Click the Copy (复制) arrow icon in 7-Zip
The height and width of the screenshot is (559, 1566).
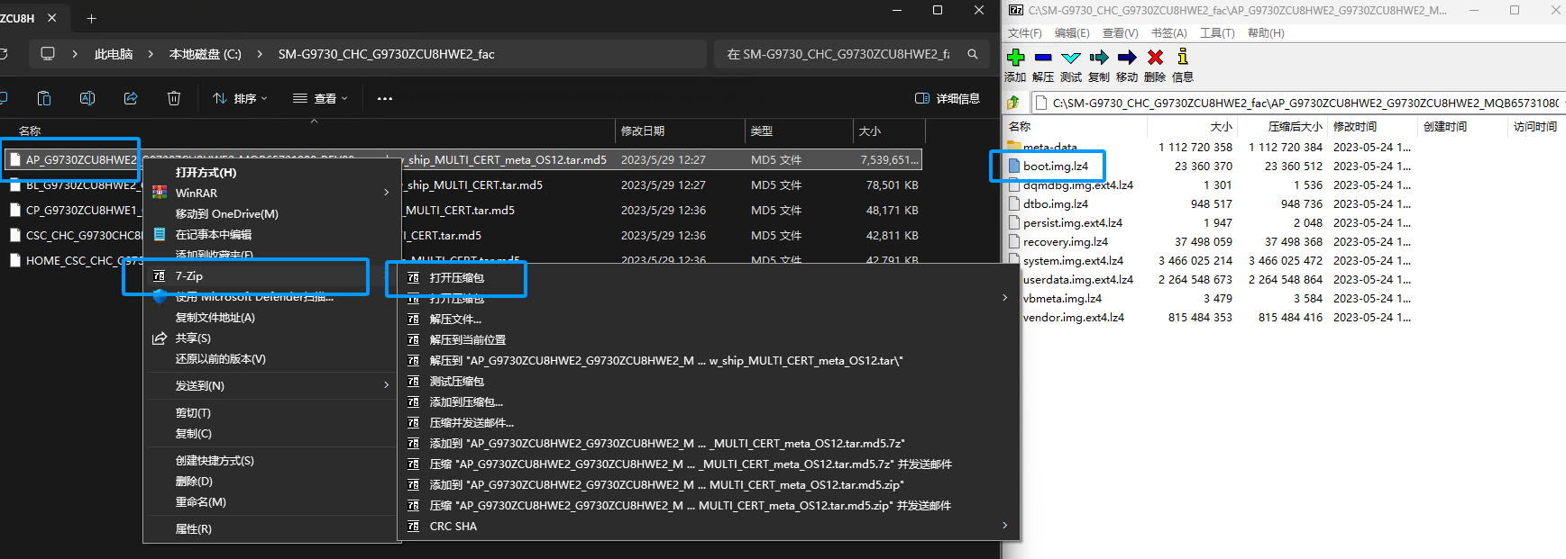coord(1099,58)
